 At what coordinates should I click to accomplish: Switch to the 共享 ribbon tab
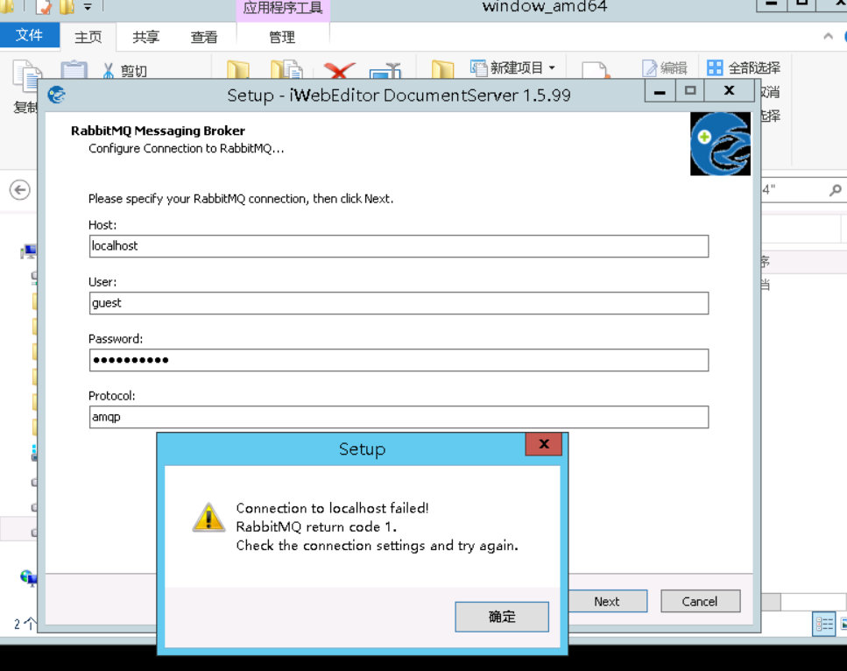(146, 37)
